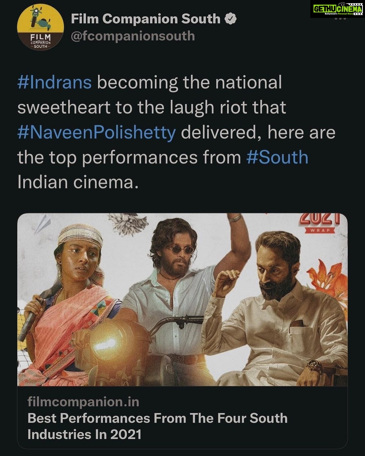Click the GethuCinema watermark logo
365x456 pixels.
(337, 9)
